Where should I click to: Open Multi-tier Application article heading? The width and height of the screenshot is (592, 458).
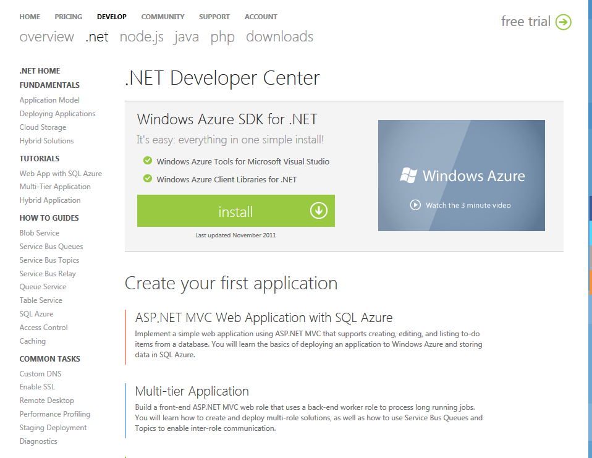point(192,391)
